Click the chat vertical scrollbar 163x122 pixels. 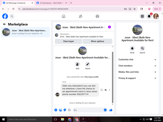112,77
